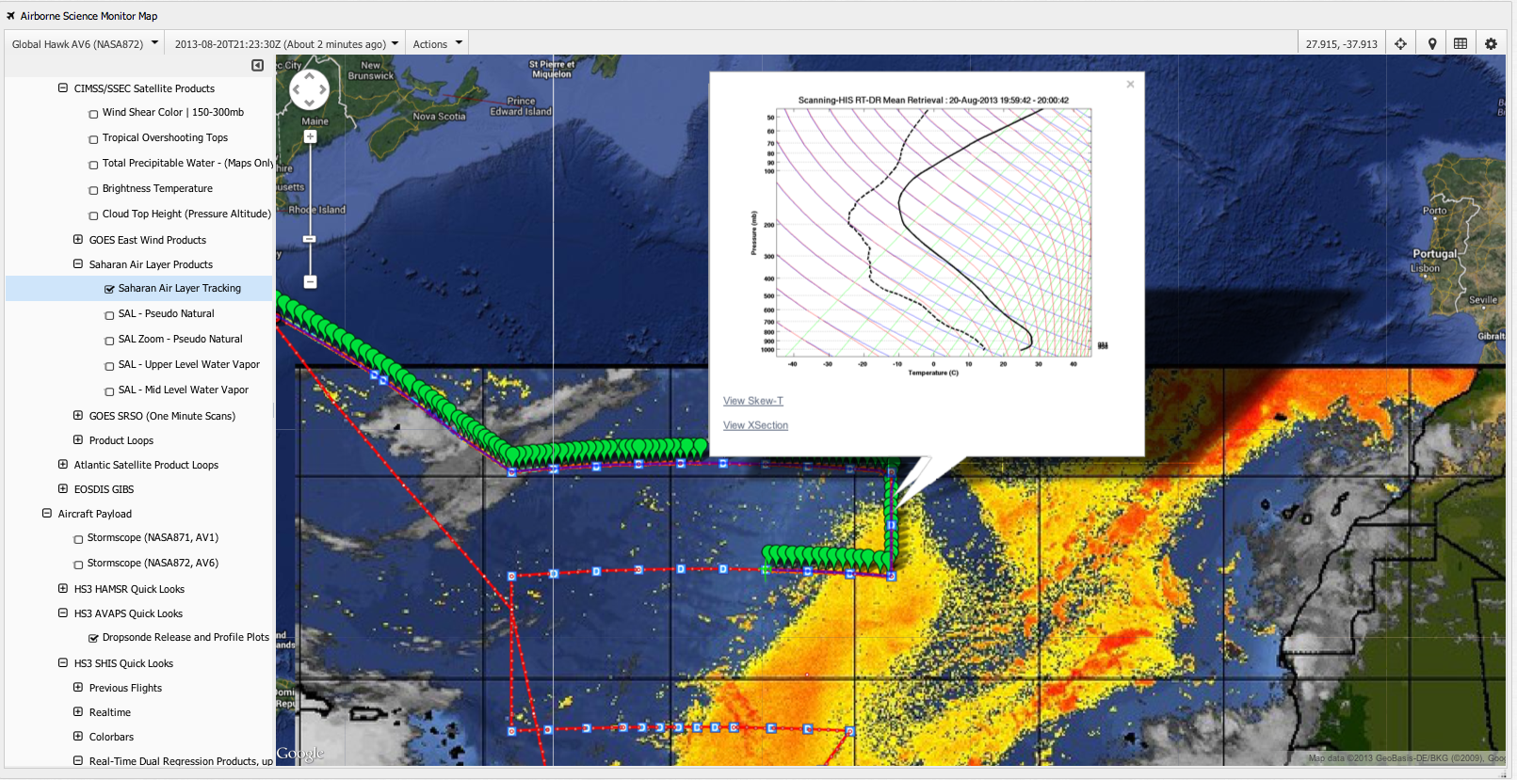Collapse the Aircraft Payload tree group
Image resolution: width=1517 pixels, height=780 pixels.
[47, 514]
